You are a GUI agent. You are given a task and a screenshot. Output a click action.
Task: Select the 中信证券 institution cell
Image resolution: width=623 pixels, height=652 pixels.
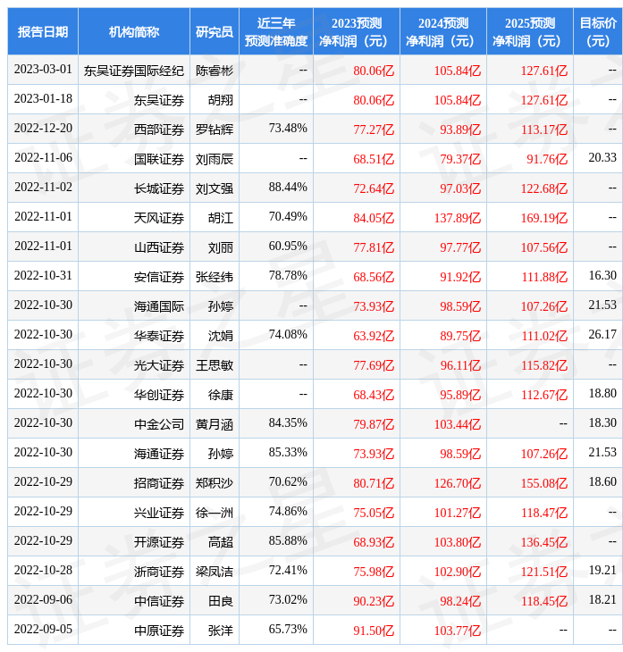click(133, 601)
